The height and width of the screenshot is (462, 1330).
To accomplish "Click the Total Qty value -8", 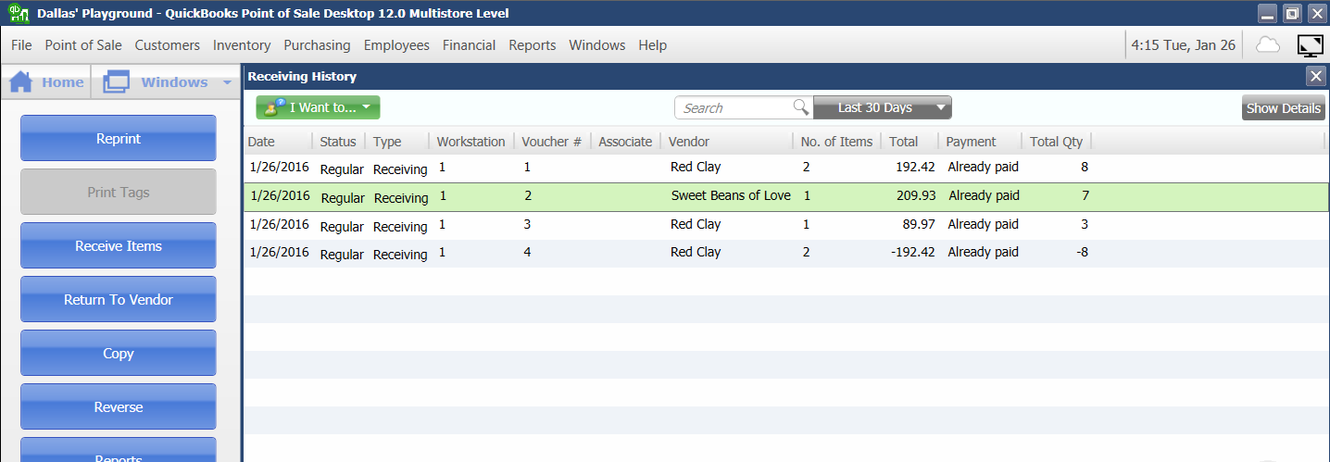I will (1082, 252).
